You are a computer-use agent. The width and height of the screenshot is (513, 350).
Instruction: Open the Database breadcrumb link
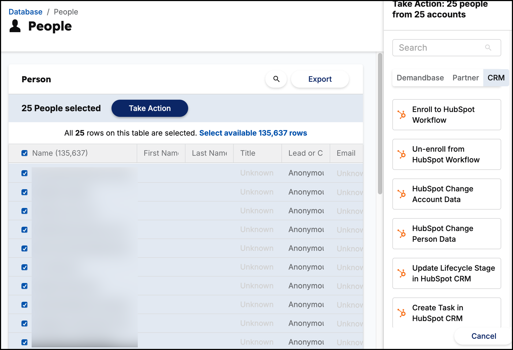coord(25,12)
